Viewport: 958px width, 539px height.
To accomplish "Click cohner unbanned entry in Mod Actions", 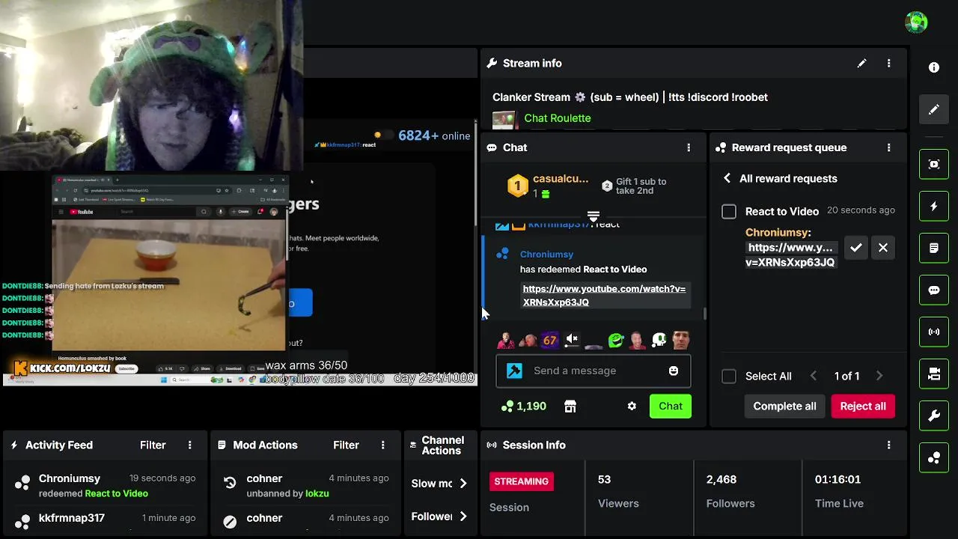I will (x=306, y=485).
